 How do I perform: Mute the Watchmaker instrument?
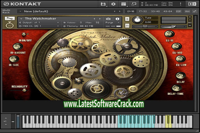click(x=127, y=25)
